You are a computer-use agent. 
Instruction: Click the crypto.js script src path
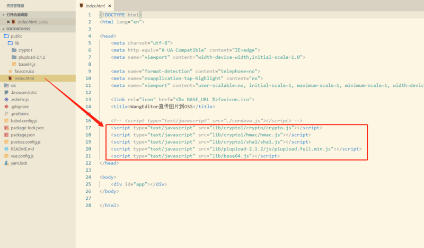pos(252,128)
